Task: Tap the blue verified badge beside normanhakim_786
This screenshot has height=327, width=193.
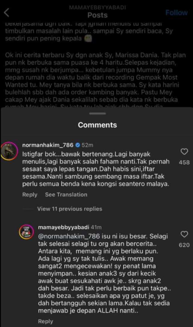Action: 78,145
